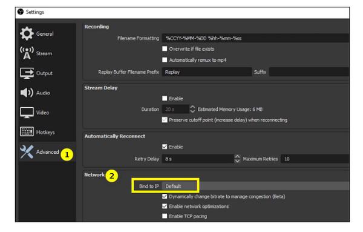Open Video settings monitor icon
The height and width of the screenshot is (232, 363).
click(27, 113)
